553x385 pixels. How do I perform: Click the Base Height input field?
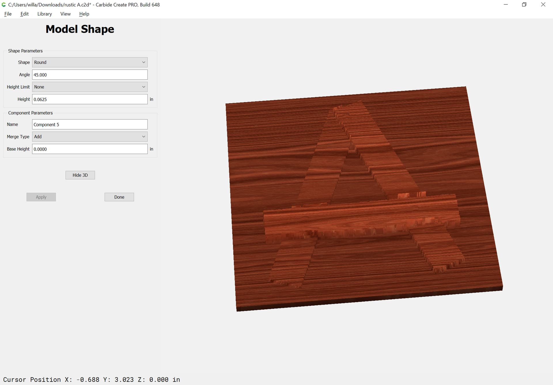(90, 149)
